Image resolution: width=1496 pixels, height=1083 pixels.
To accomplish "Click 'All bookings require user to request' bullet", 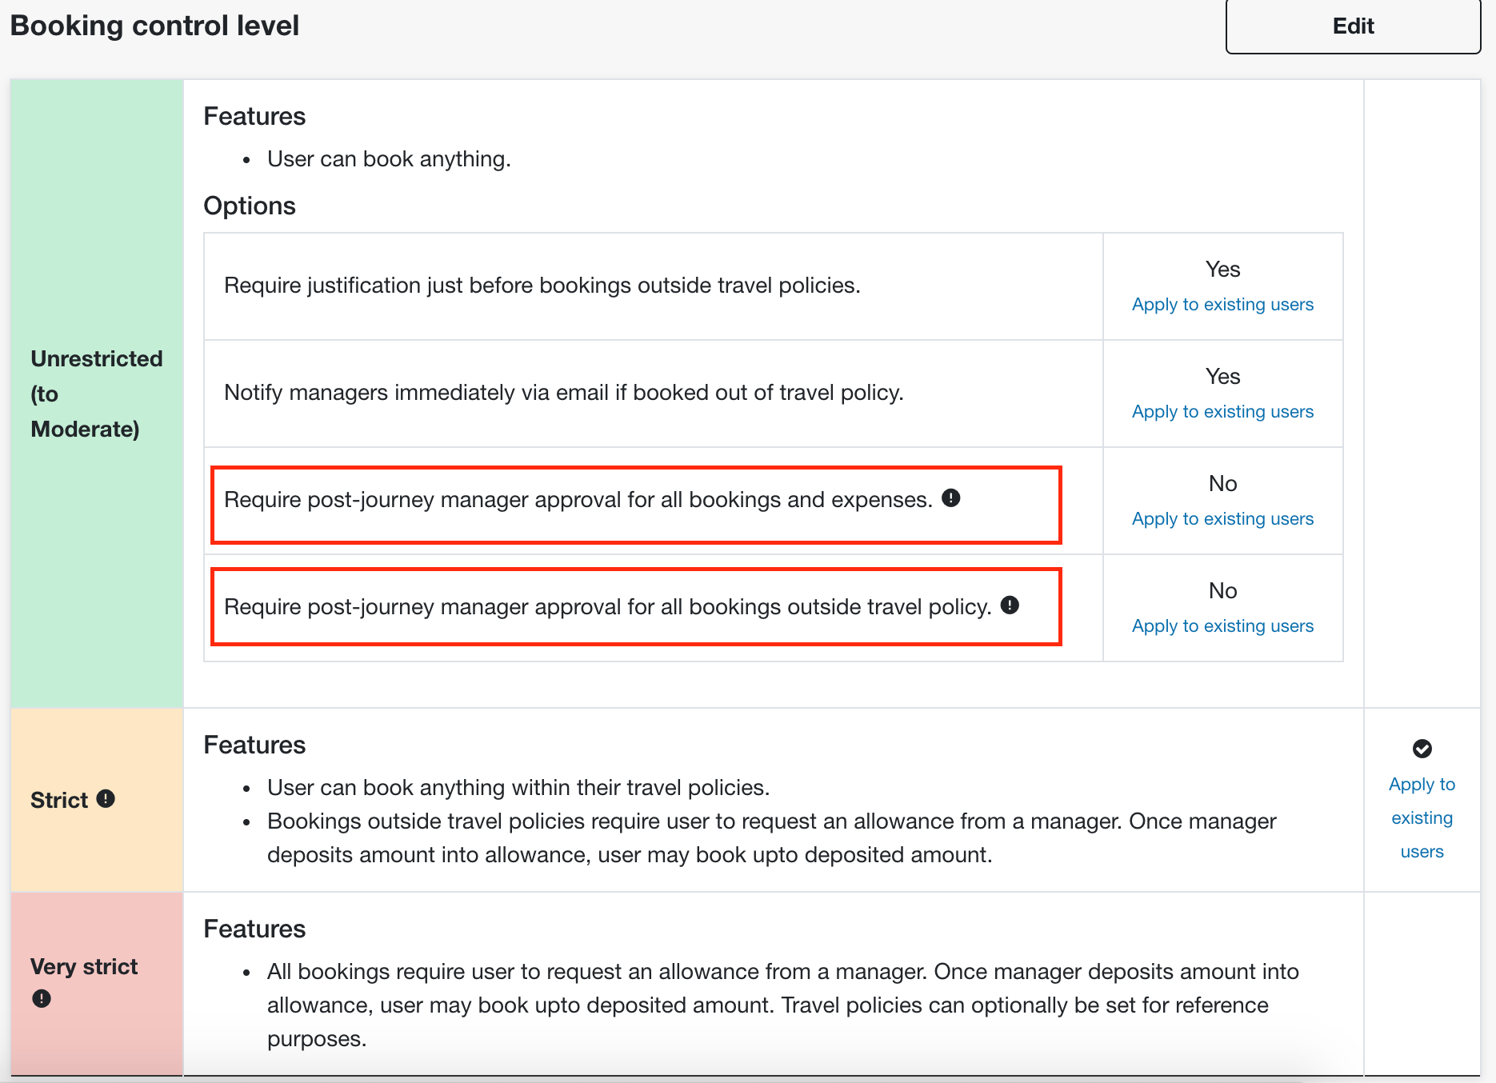I will click(783, 1005).
